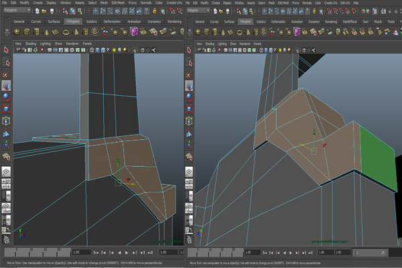Collapse selection mask group handle, left status line
Image resolution: width=402 pixels, height=268 pixels.
[x=88, y=11]
